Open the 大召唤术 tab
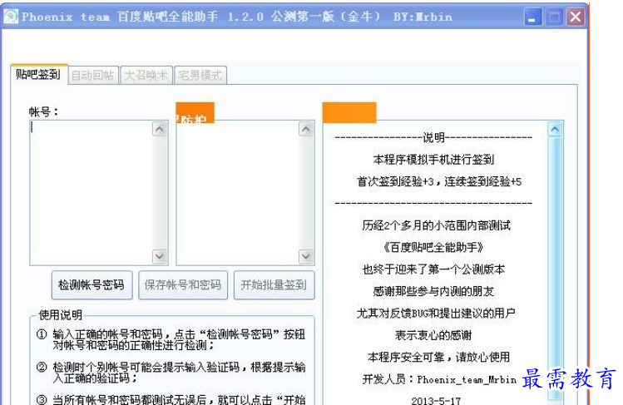The image size is (623, 405). (146, 75)
